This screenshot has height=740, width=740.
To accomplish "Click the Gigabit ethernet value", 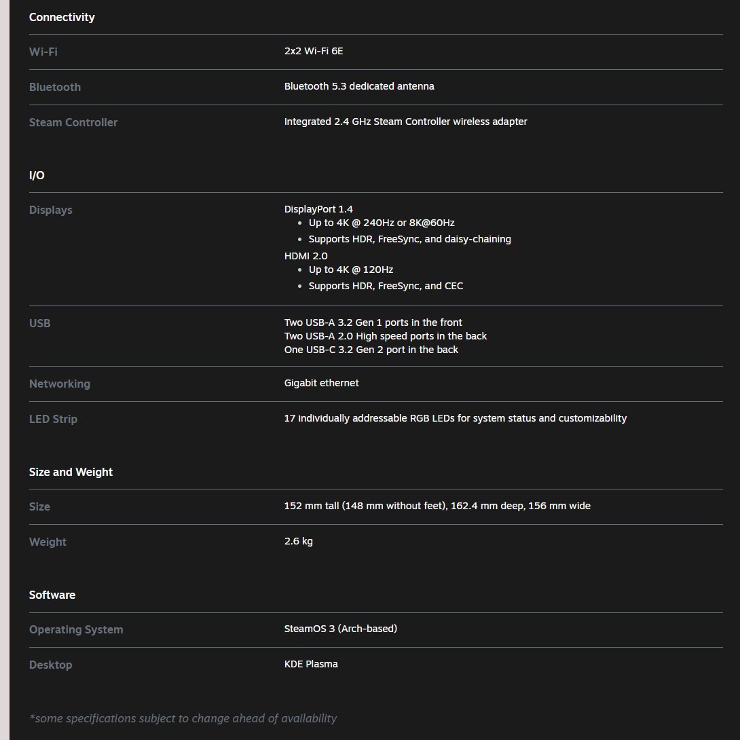I will pyautogui.click(x=321, y=383).
